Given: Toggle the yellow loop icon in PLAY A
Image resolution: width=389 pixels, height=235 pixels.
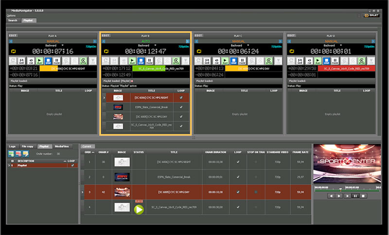Looking at the screenshot, I should (x=14, y=51).
